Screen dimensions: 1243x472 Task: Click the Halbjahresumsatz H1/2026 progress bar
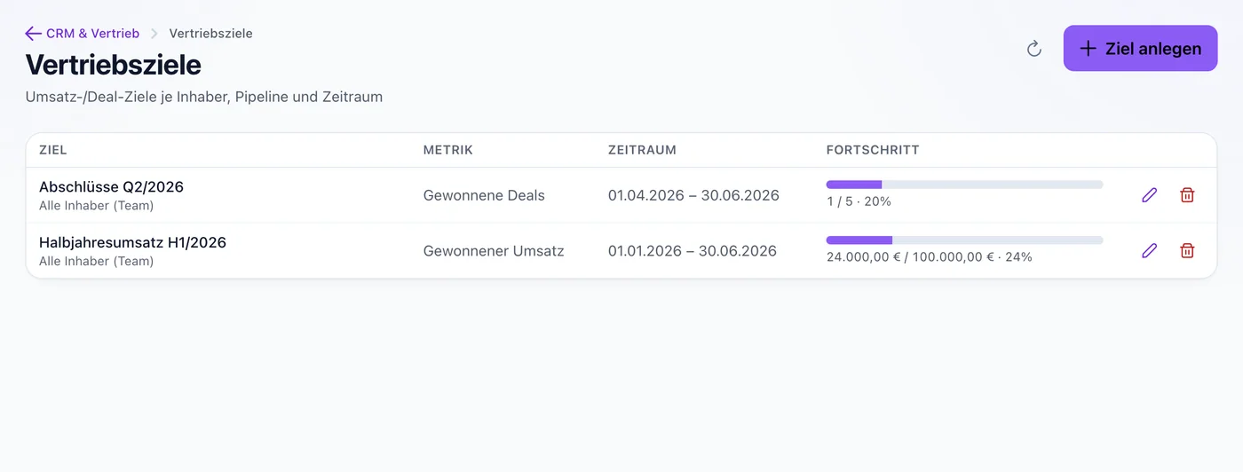(x=964, y=240)
